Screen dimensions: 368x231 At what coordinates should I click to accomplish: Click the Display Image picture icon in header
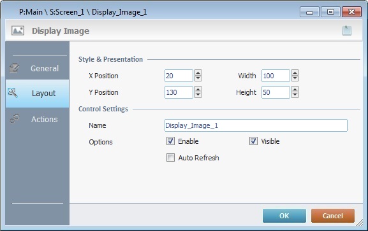(x=18, y=31)
